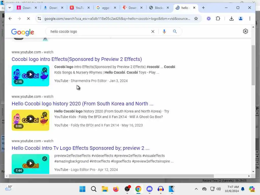This screenshot has width=260, height=195.
Task: Play the 2:18 Cocobi video thumbnail
Action: 30,76
